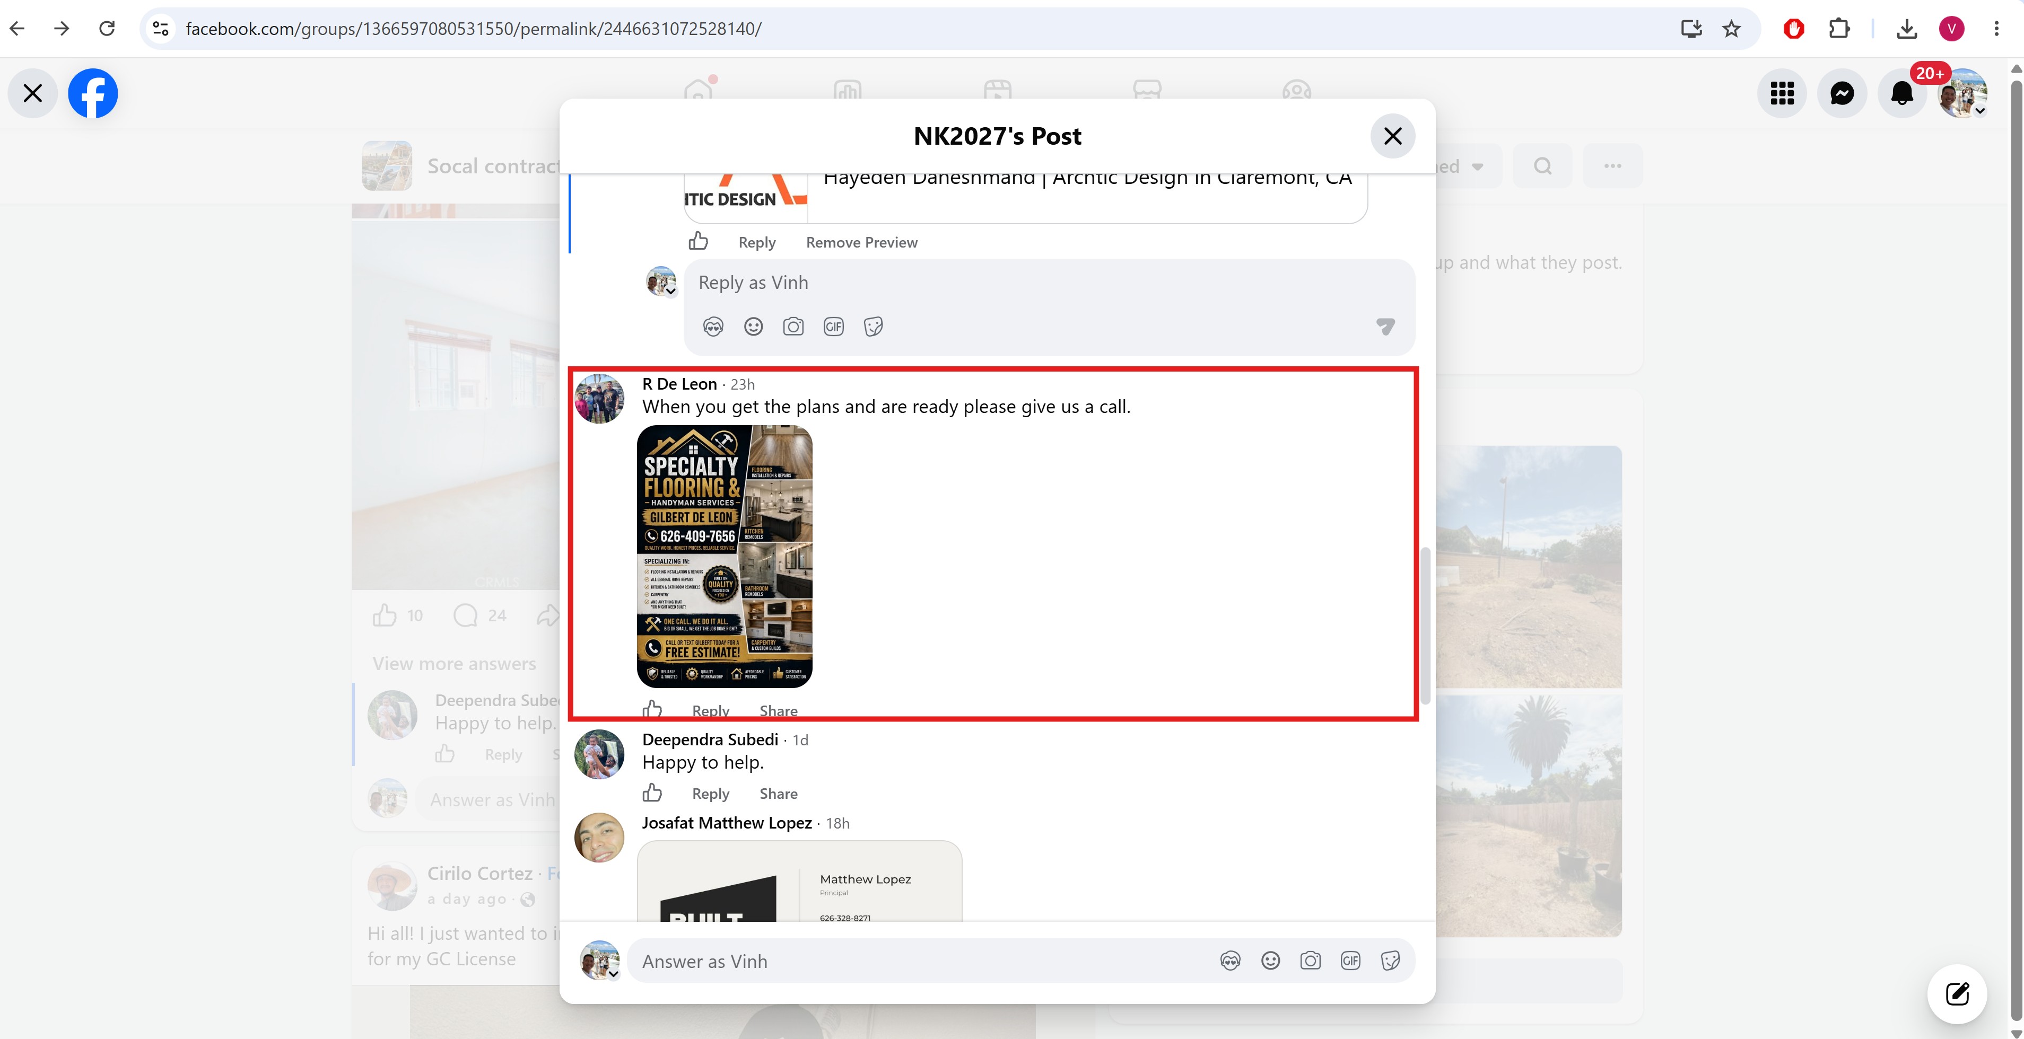Open the 24 comments on the background post
Image resolution: width=2024 pixels, height=1039 pixels.
coord(480,615)
